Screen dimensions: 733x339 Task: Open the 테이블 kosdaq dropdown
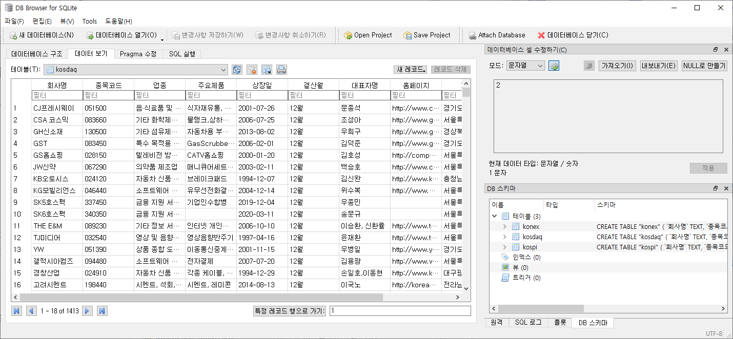[135, 70]
